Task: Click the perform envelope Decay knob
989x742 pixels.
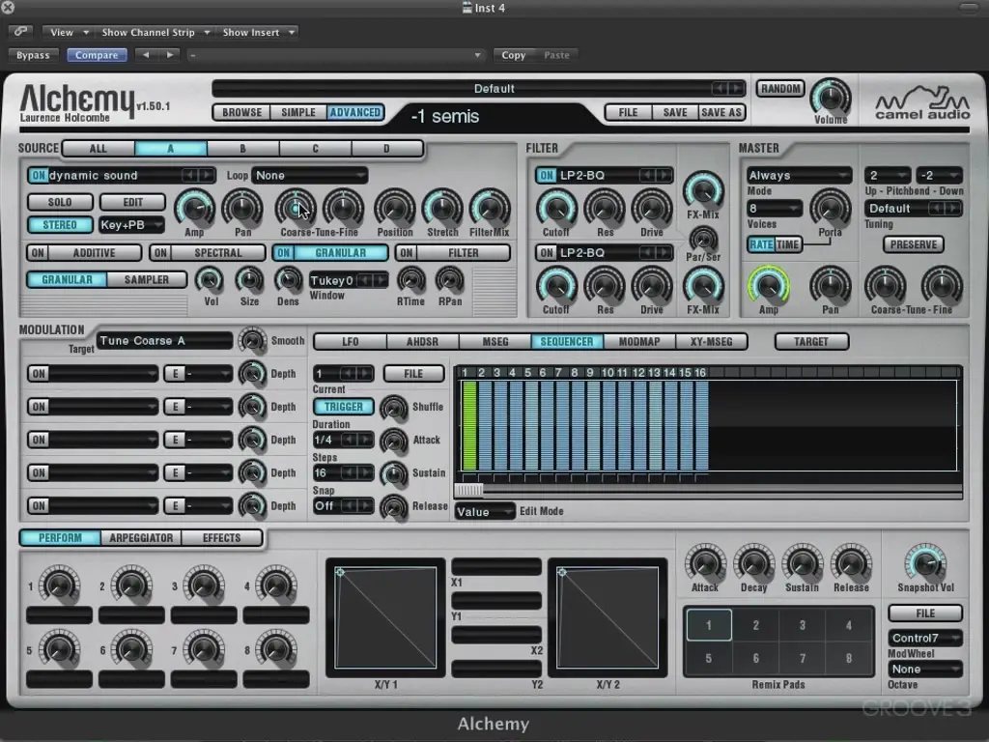Action: click(753, 561)
